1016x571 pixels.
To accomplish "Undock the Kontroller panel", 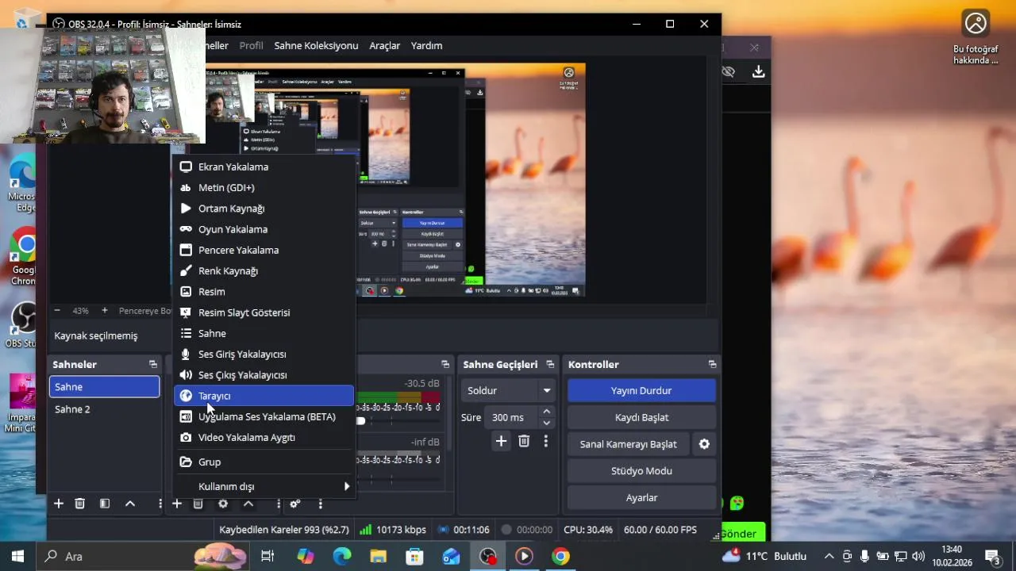I will click(712, 364).
